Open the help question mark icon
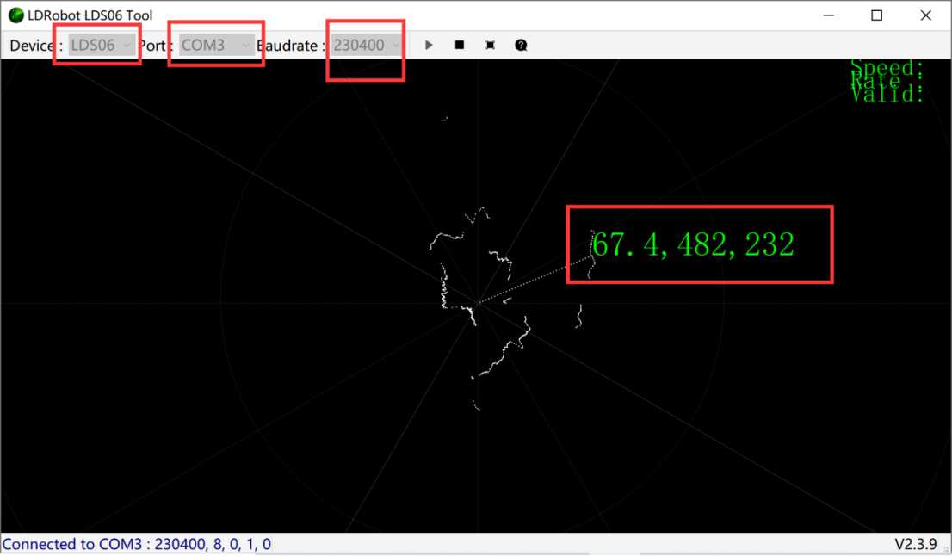Viewport: 952px width, 556px height. [x=521, y=45]
